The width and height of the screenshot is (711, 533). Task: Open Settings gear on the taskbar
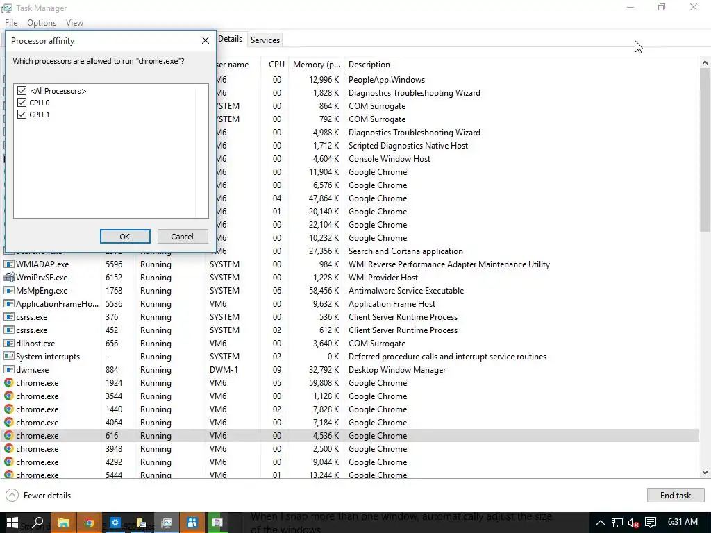point(115,523)
